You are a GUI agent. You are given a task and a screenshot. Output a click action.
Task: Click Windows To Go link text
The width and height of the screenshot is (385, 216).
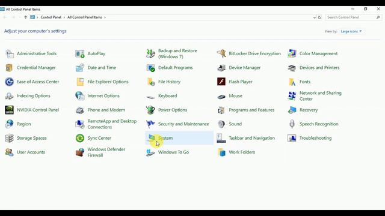[x=174, y=152]
